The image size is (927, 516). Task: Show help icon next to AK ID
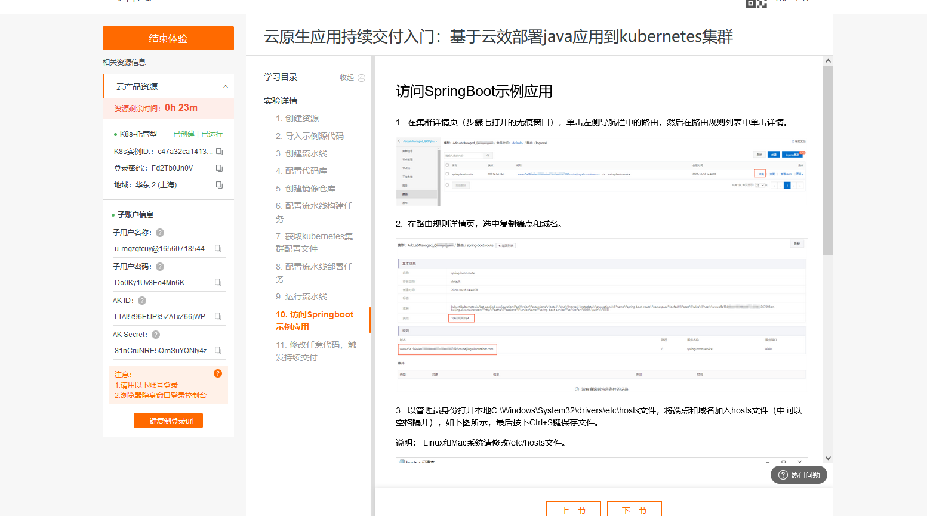point(142,301)
